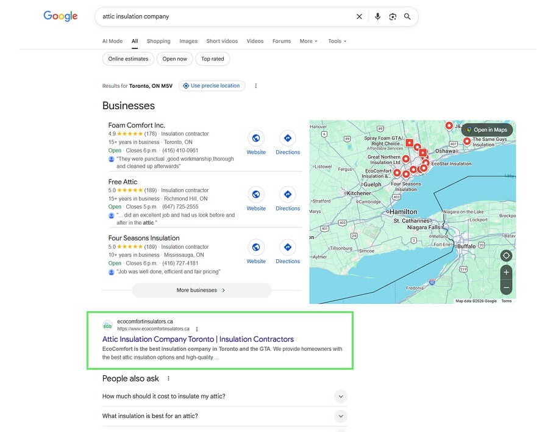This screenshot has width=556, height=432.
Task: Switch to the AI Mode tab
Action: 112,41
